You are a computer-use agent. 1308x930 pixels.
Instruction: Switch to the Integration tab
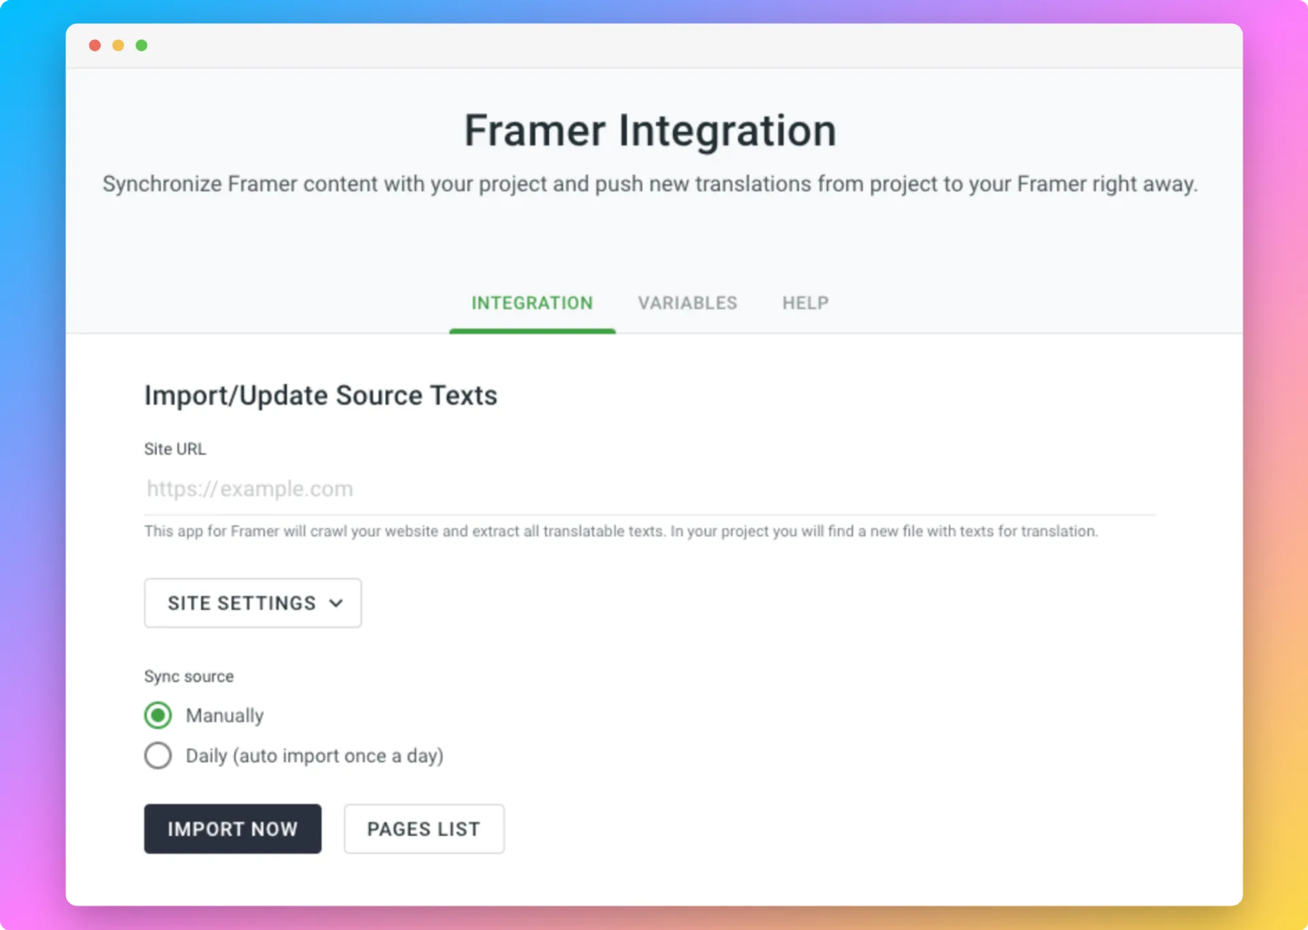click(x=532, y=303)
